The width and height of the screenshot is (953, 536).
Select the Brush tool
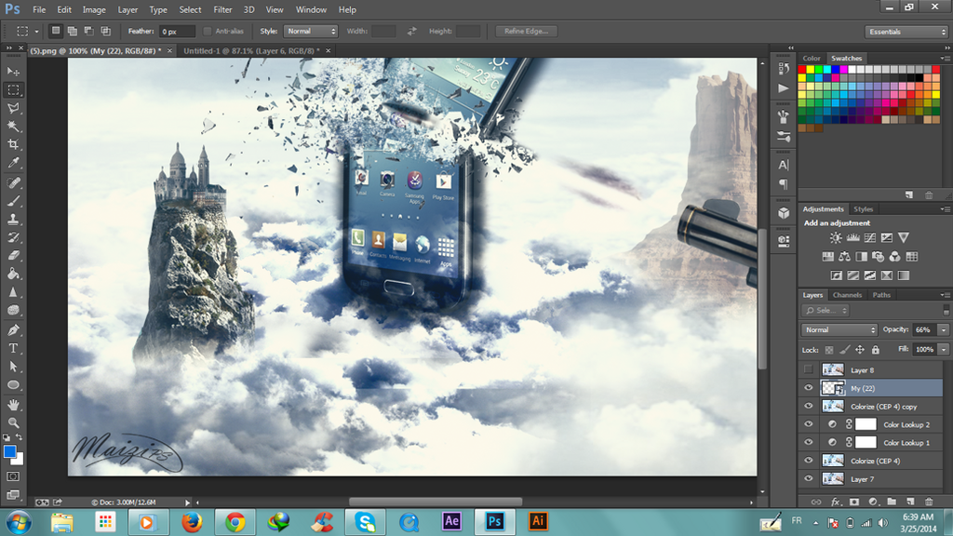click(x=13, y=202)
